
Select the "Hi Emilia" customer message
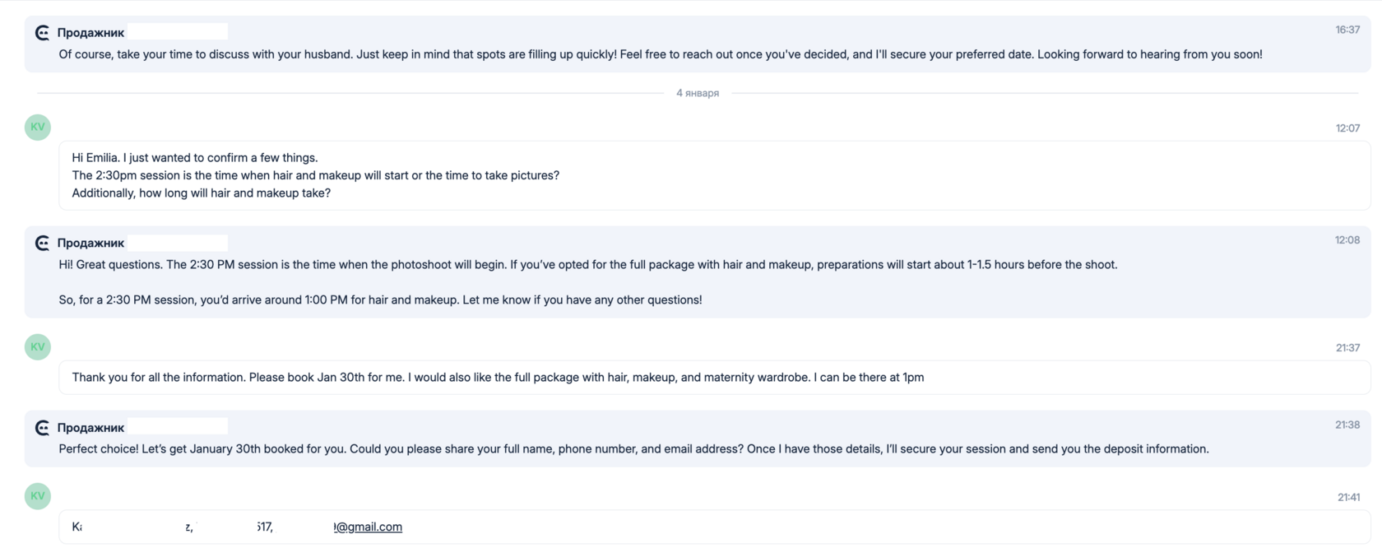[x=316, y=175]
